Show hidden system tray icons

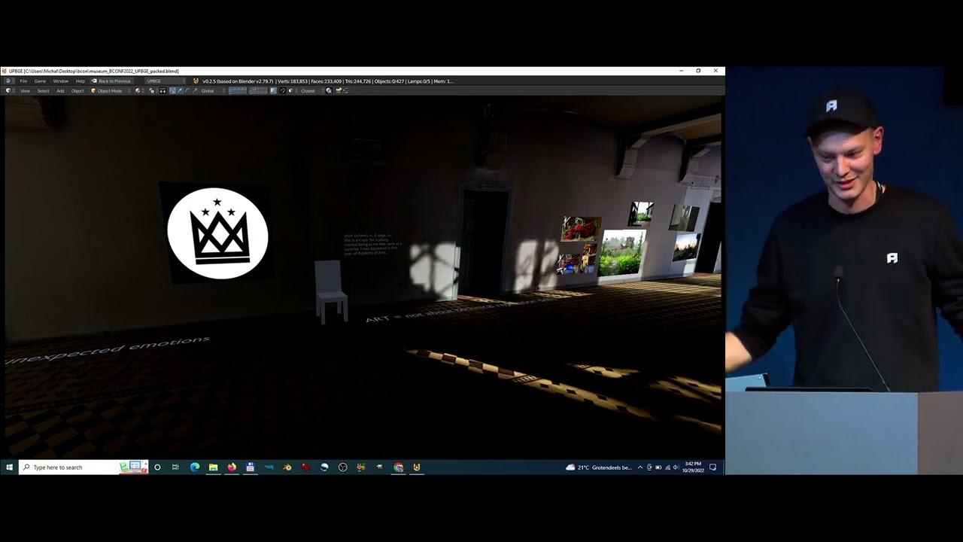pos(640,467)
